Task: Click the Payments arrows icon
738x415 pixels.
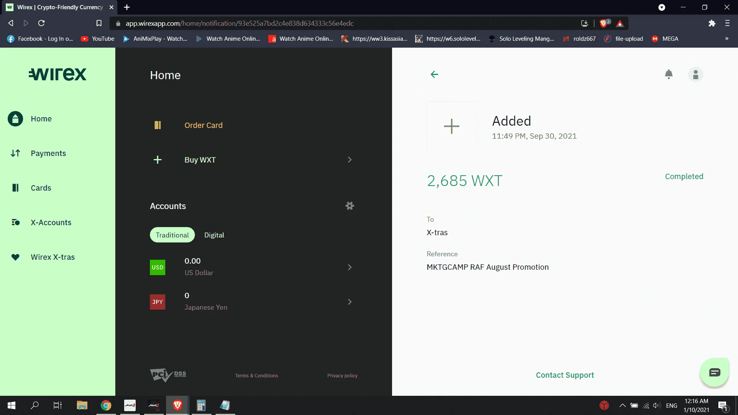Action: (15, 153)
